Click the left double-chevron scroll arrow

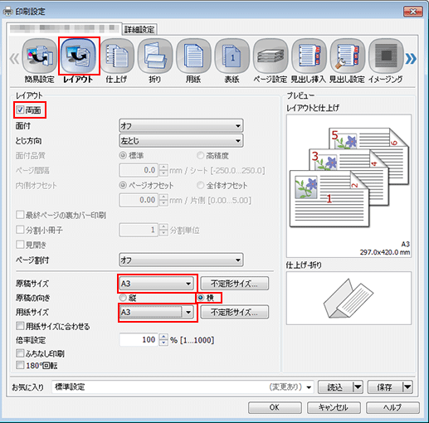tap(14, 59)
